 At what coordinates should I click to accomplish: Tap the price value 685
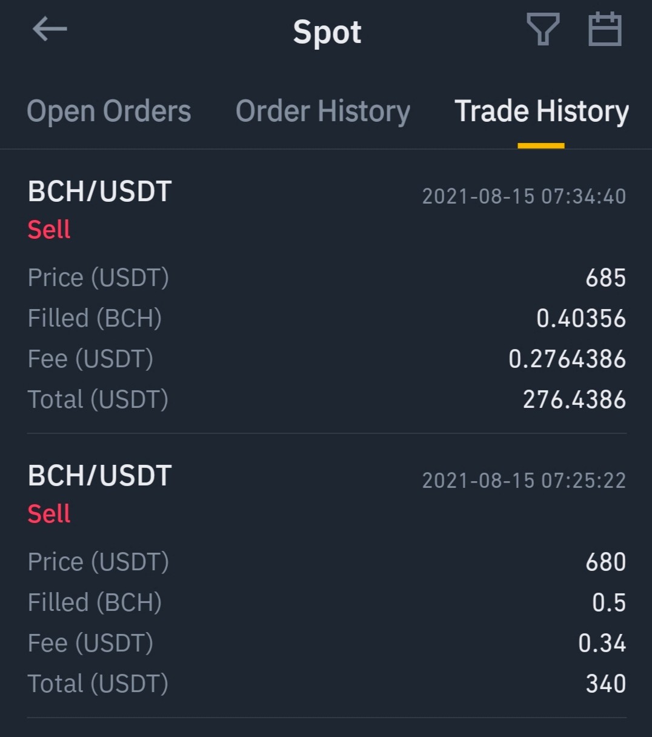click(606, 278)
